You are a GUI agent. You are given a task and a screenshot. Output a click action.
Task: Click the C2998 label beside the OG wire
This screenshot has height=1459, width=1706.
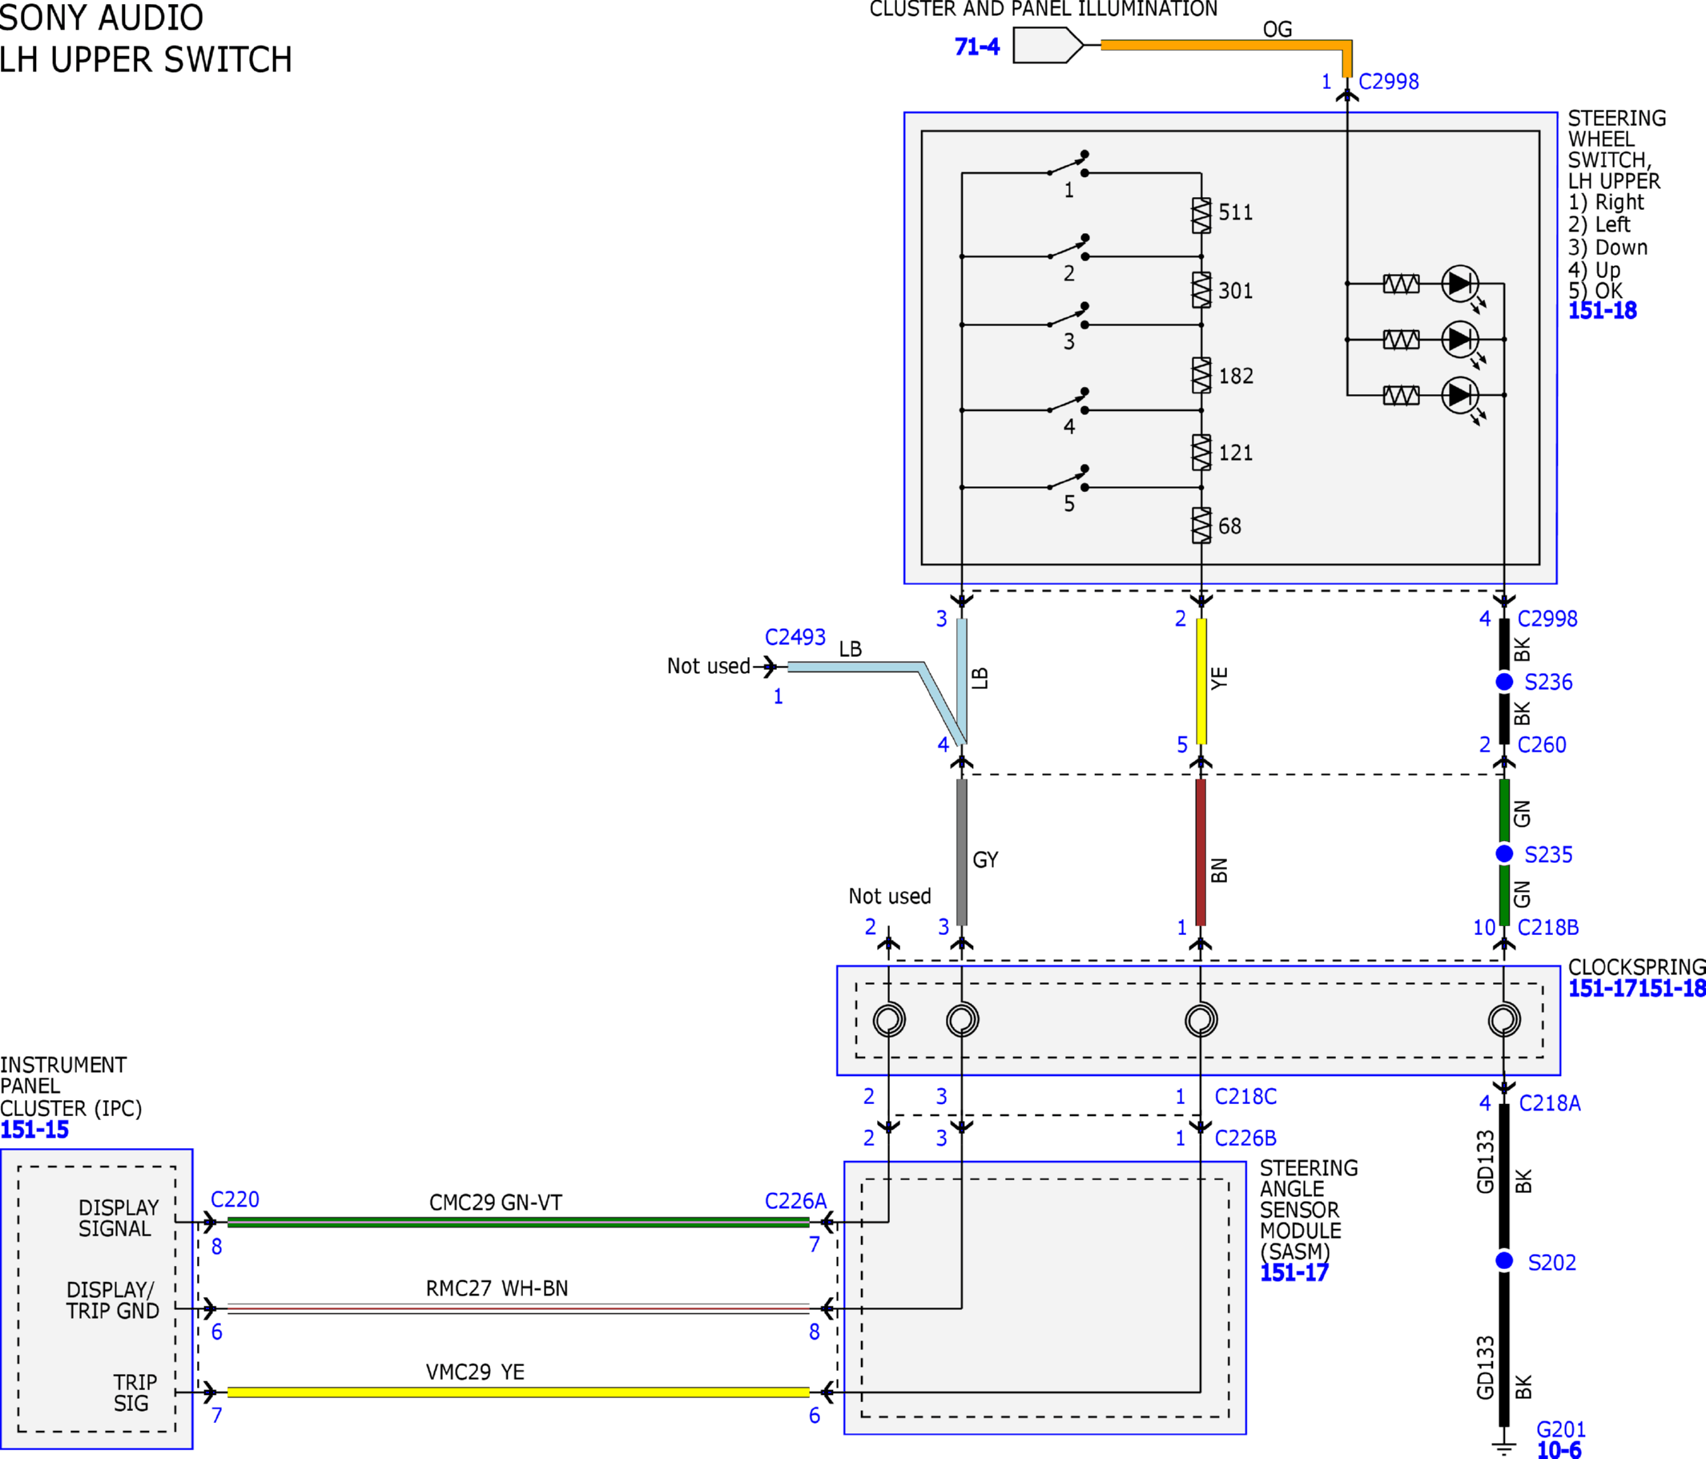click(x=1389, y=82)
